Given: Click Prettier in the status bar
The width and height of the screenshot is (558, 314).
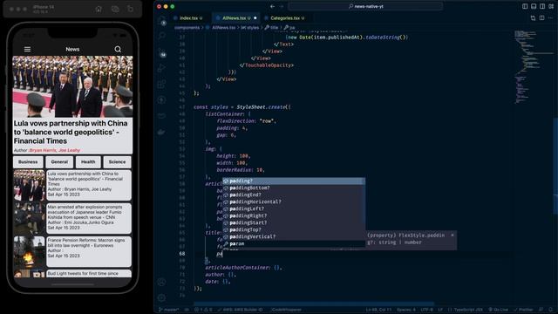Looking at the screenshot, I should (523, 310).
